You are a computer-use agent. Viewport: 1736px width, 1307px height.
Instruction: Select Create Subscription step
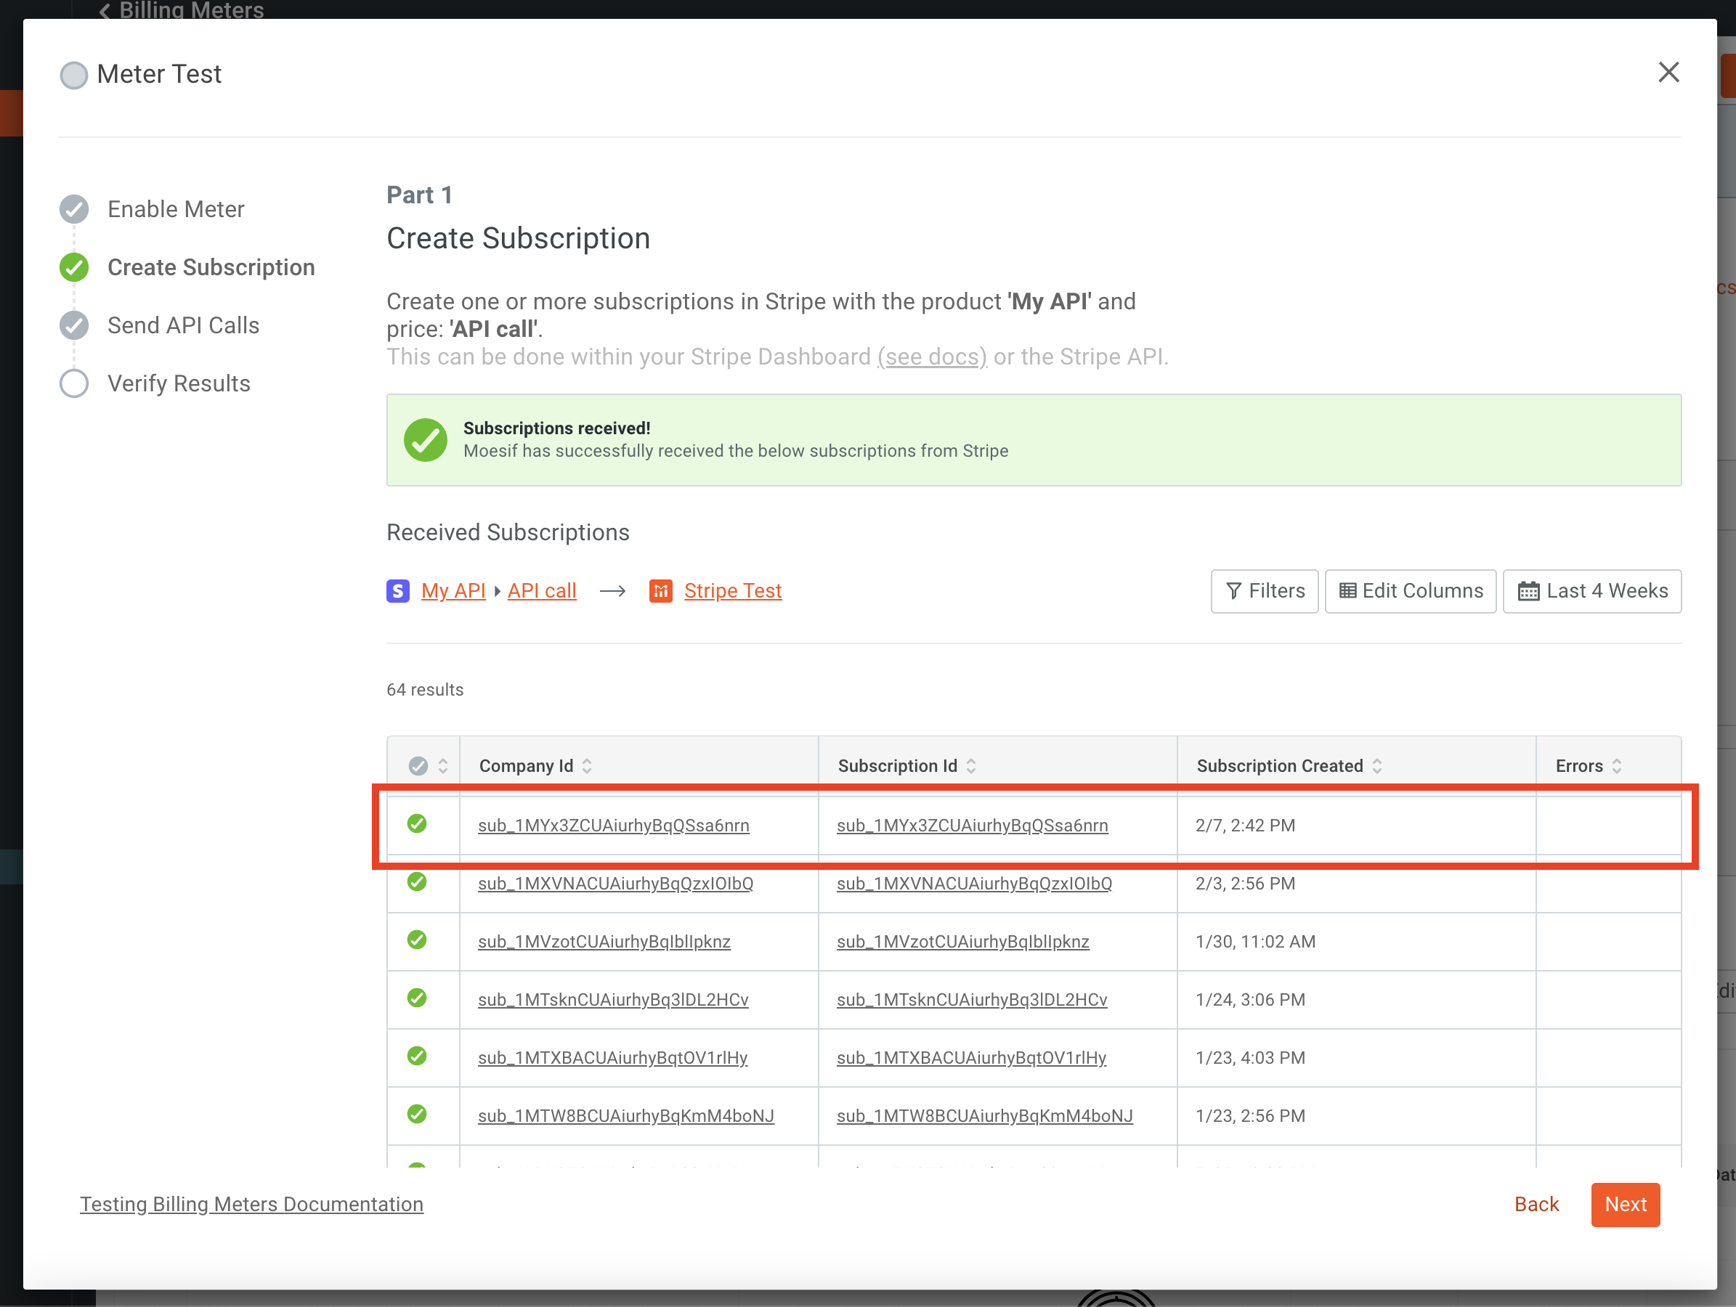(211, 267)
